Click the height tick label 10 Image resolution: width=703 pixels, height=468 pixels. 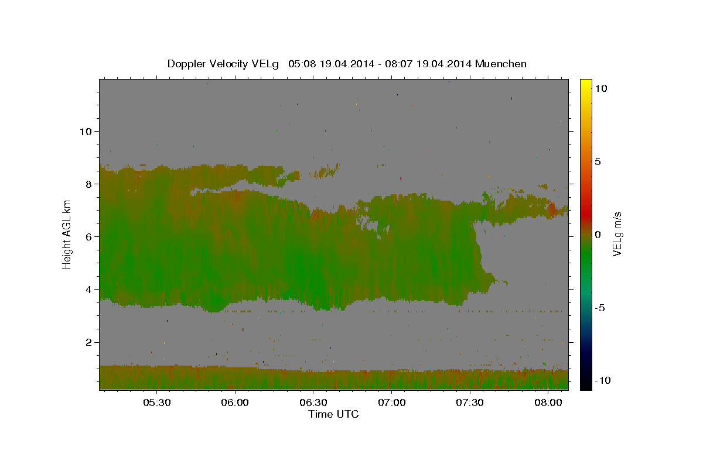86,131
